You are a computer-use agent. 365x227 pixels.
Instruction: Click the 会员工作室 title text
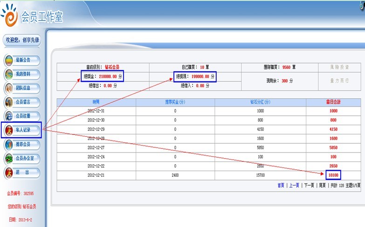pyautogui.click(x=42, y=16)
